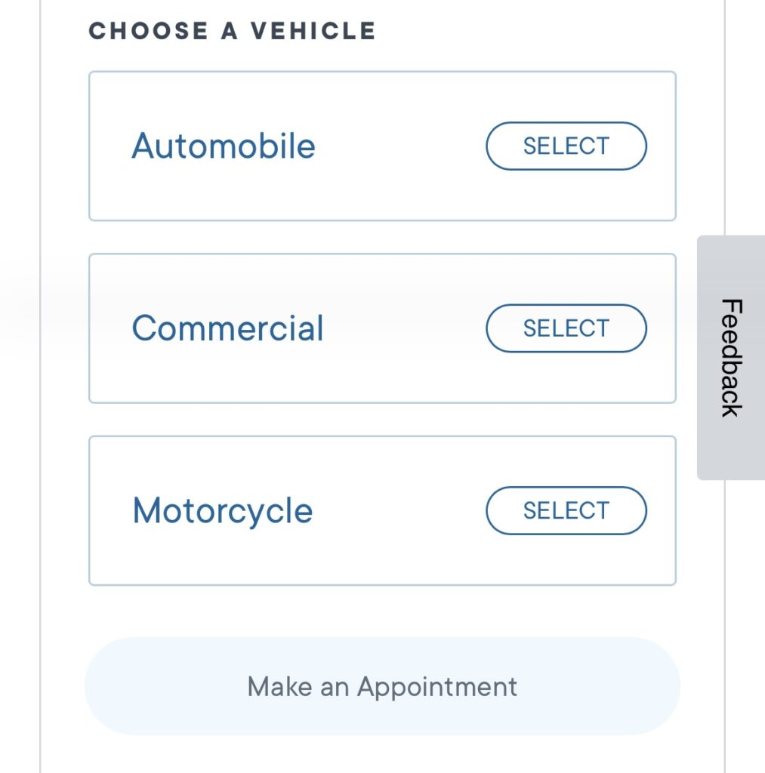Open the Feedback side tab
Screen dimensions: 765x773
[731, 357]
